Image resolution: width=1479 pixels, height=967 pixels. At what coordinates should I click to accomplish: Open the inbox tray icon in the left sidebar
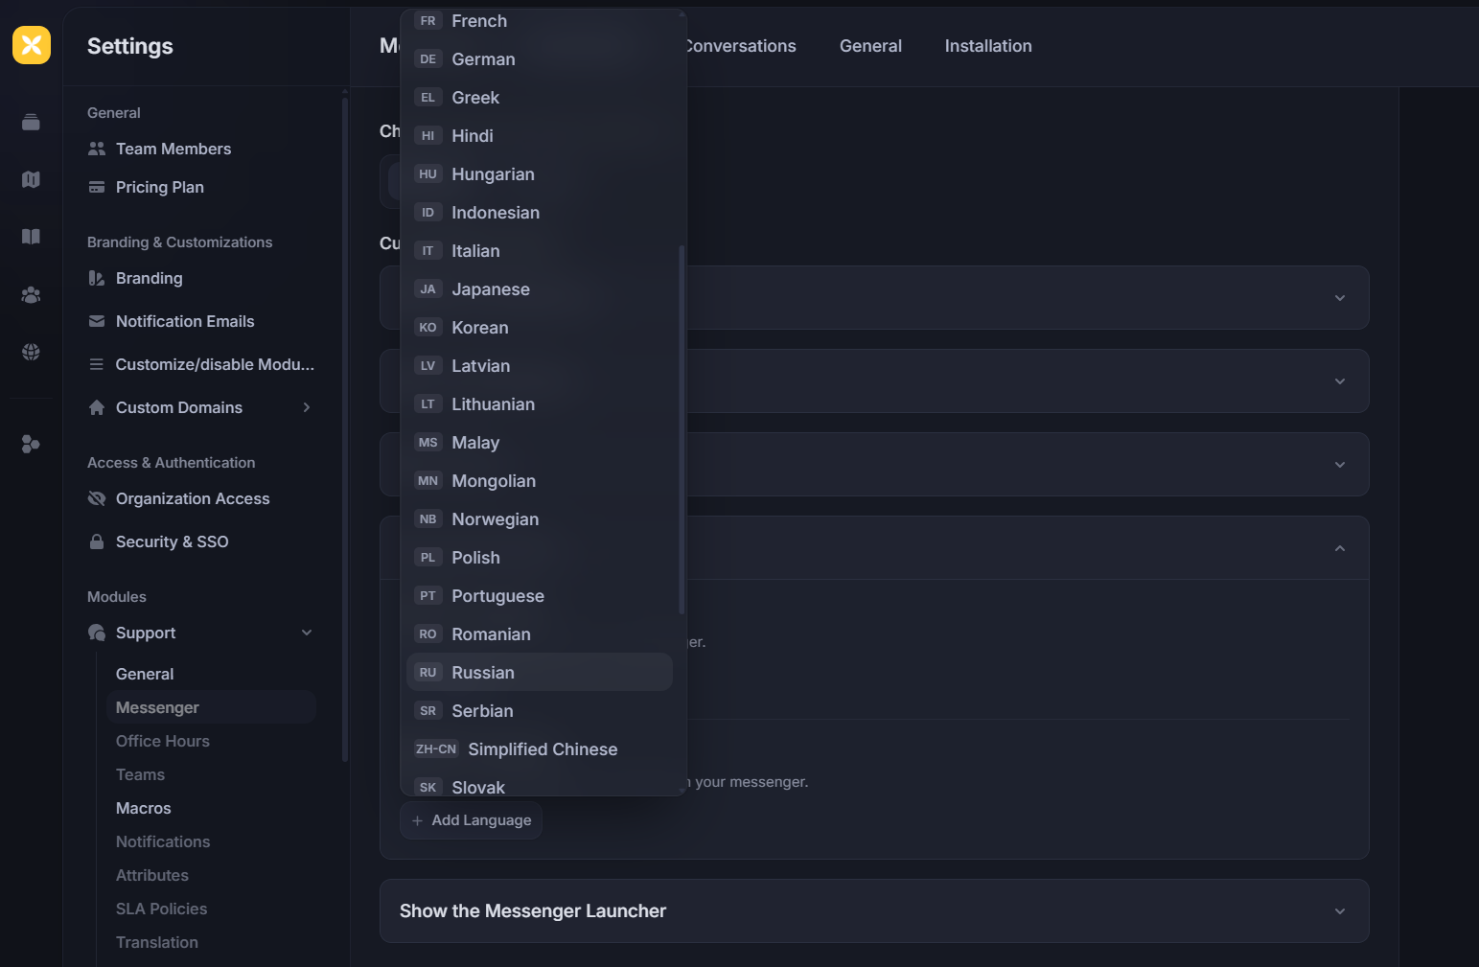(31, 123)
